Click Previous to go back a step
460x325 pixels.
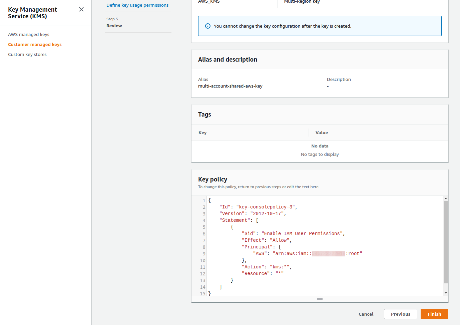[400, 314]
